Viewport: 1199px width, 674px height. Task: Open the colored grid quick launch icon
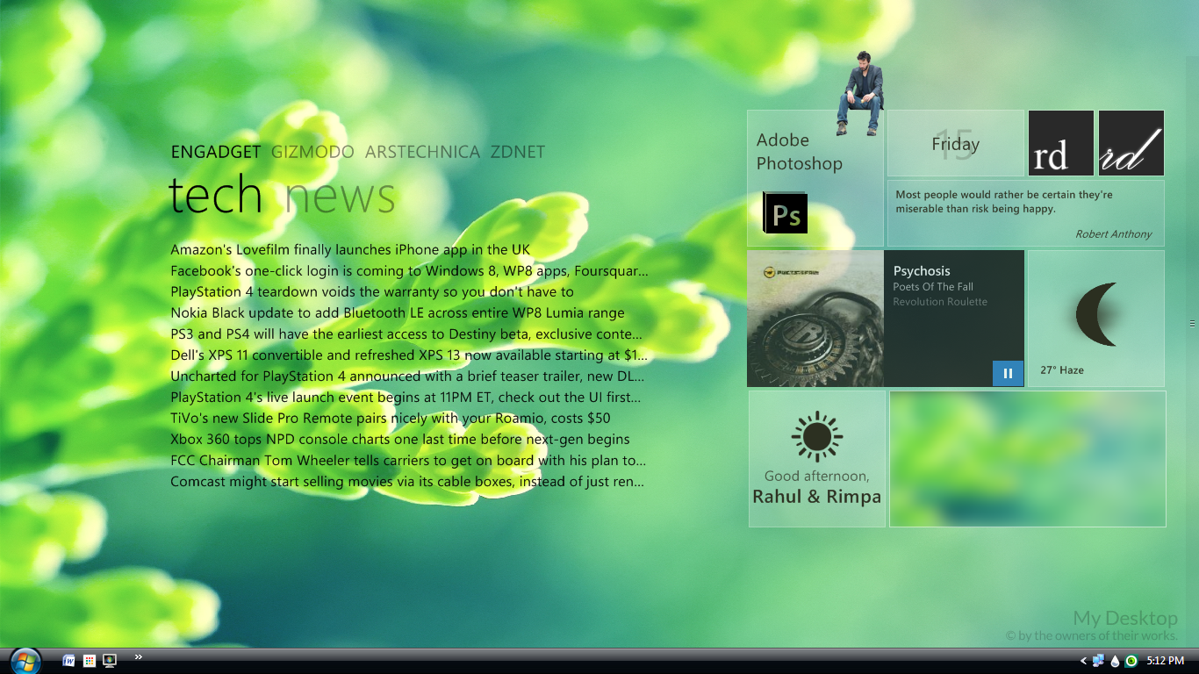click(x=90, y=661)
